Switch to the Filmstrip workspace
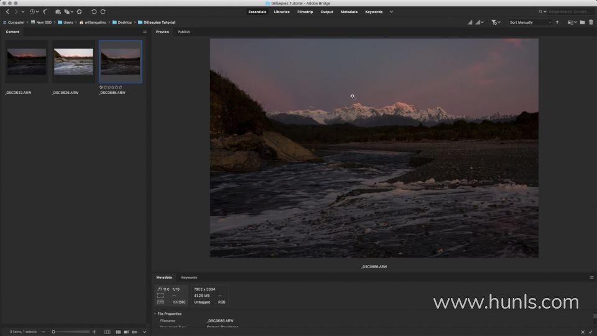Image resolution: width=597 pixels, height=336 pixels. tap(305, 12)
